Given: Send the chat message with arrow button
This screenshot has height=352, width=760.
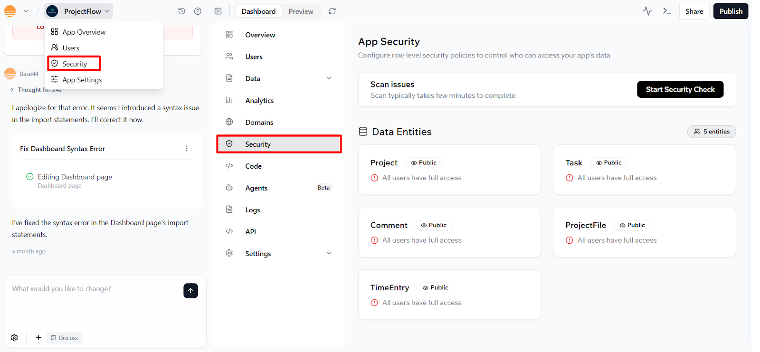Looking at the screenshot, I should point(190,291).
